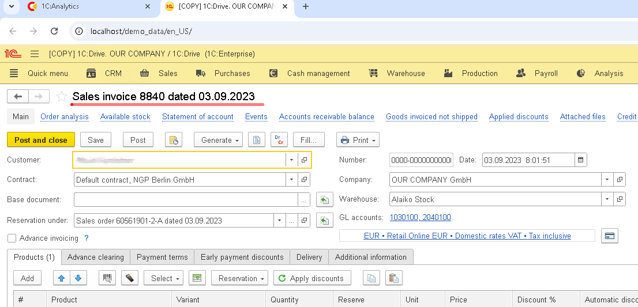Expand the Warehouse dropdown list
This screenshot has height=307, width=638.
[x=607, y=199]
